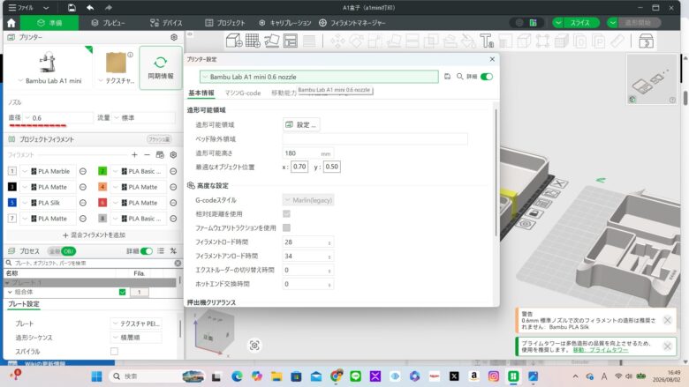Switch to the Project tab
This screenshot has width=689, height=387.
[x=225, y=23]
